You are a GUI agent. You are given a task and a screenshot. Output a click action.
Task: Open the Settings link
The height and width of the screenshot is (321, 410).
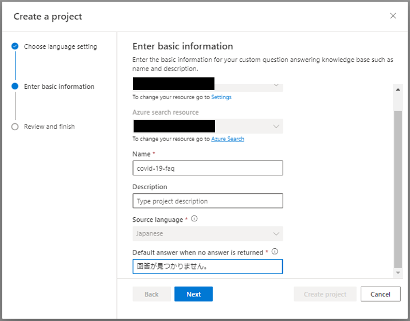(x=221, y=97)
